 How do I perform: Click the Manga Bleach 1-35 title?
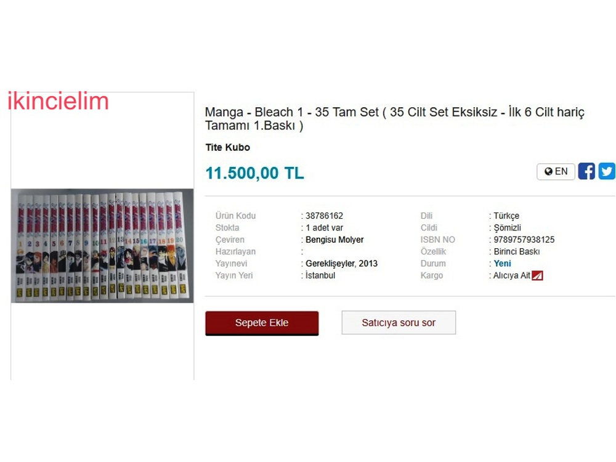click(x=395, y=119)
